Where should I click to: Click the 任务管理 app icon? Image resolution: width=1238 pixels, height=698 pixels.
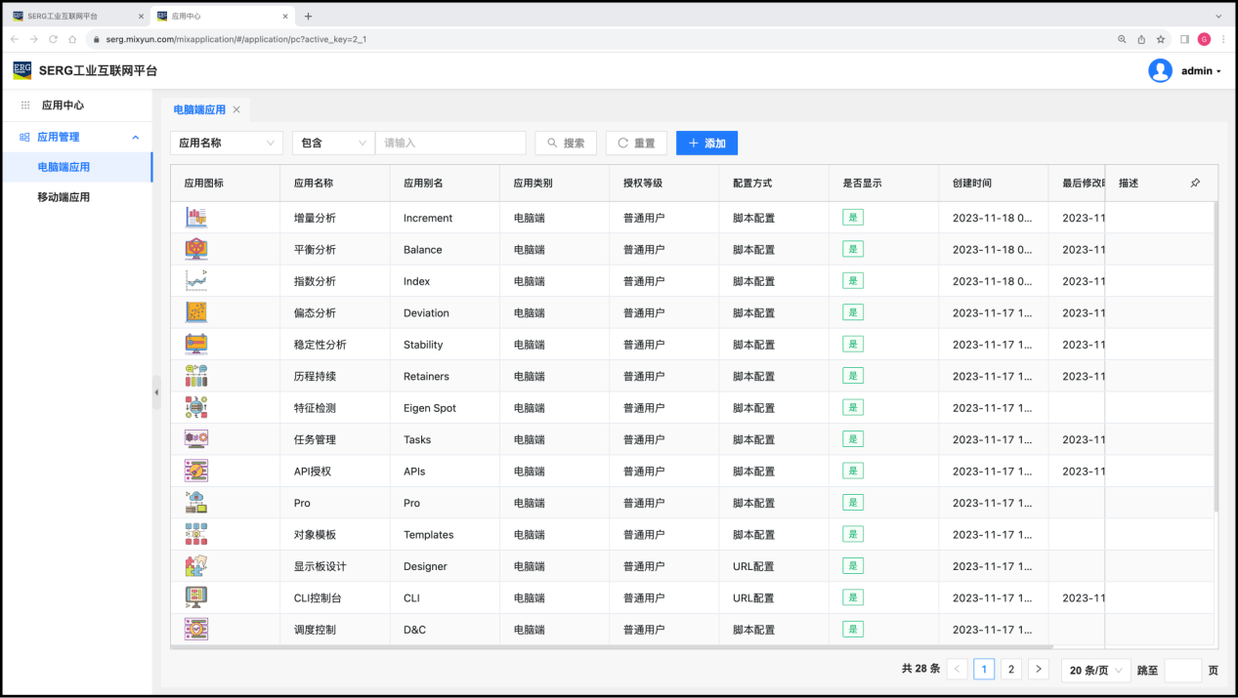(x=195, y=439)
